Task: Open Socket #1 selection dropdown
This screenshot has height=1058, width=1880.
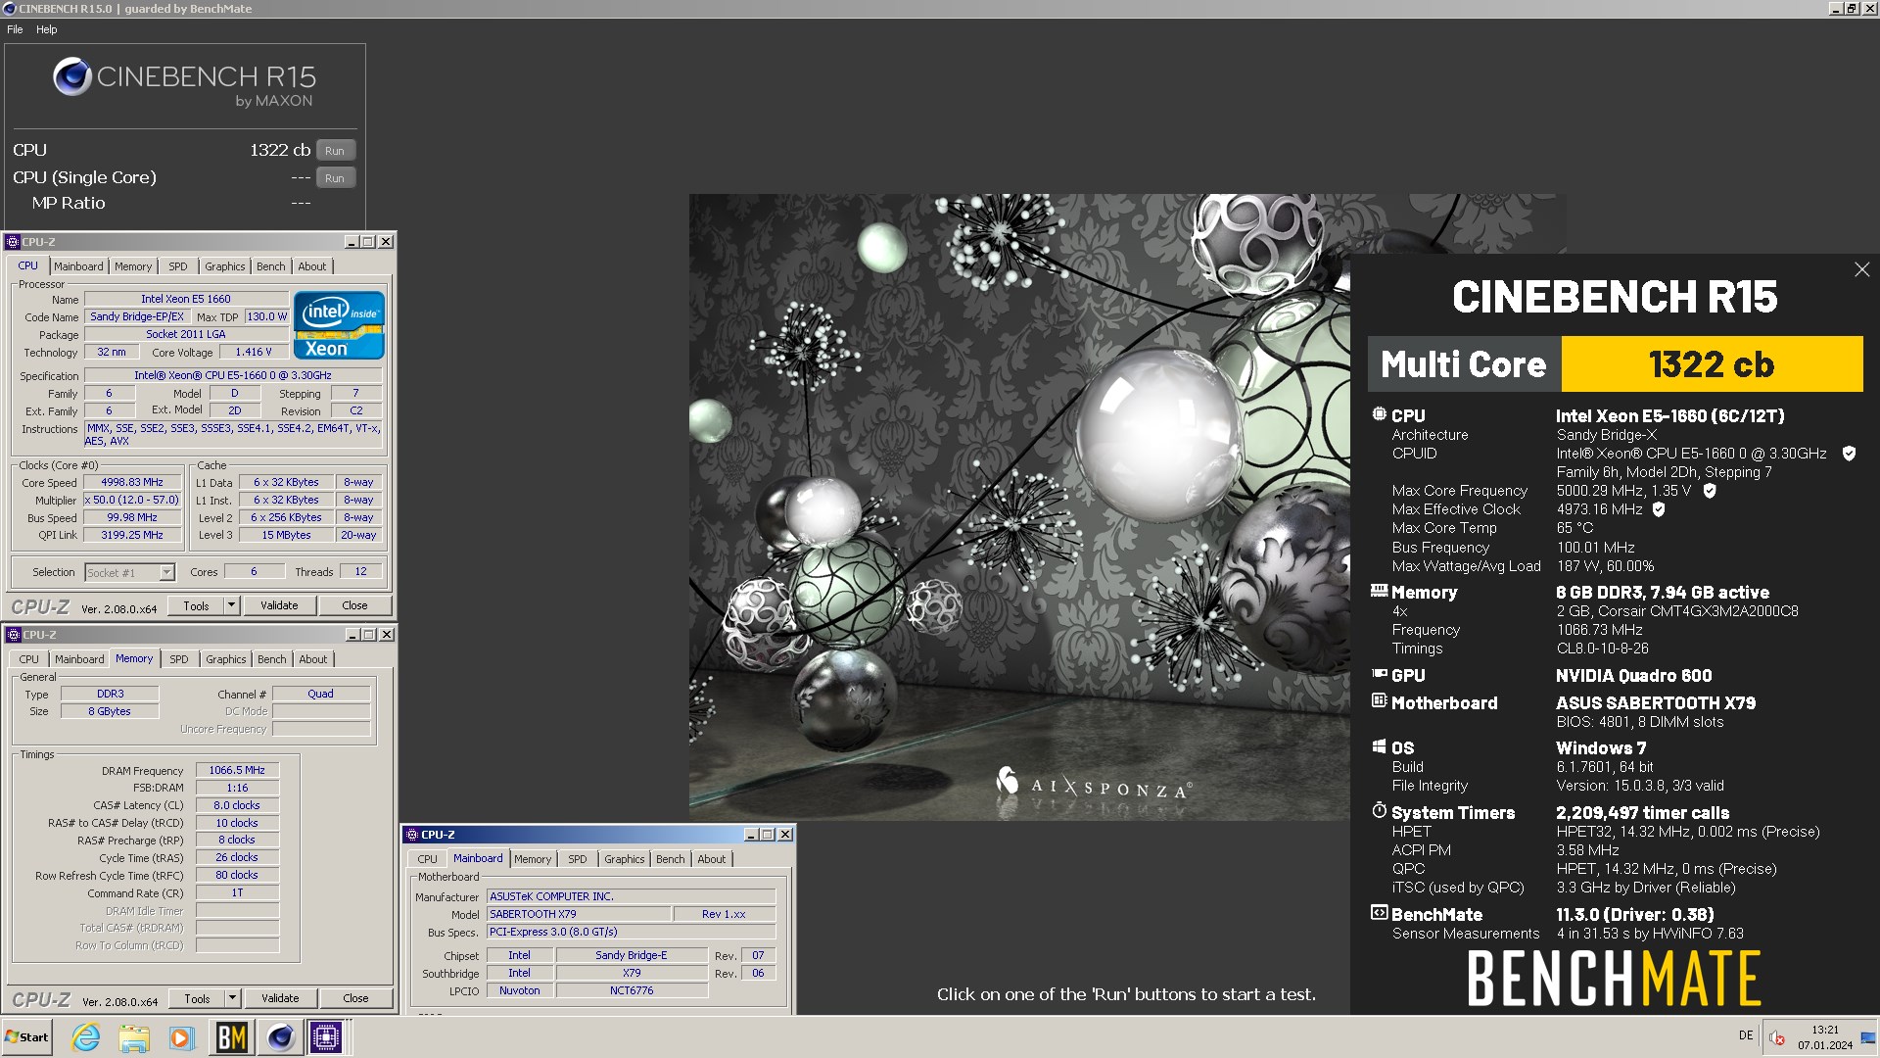Action: [x=129, y=573]
